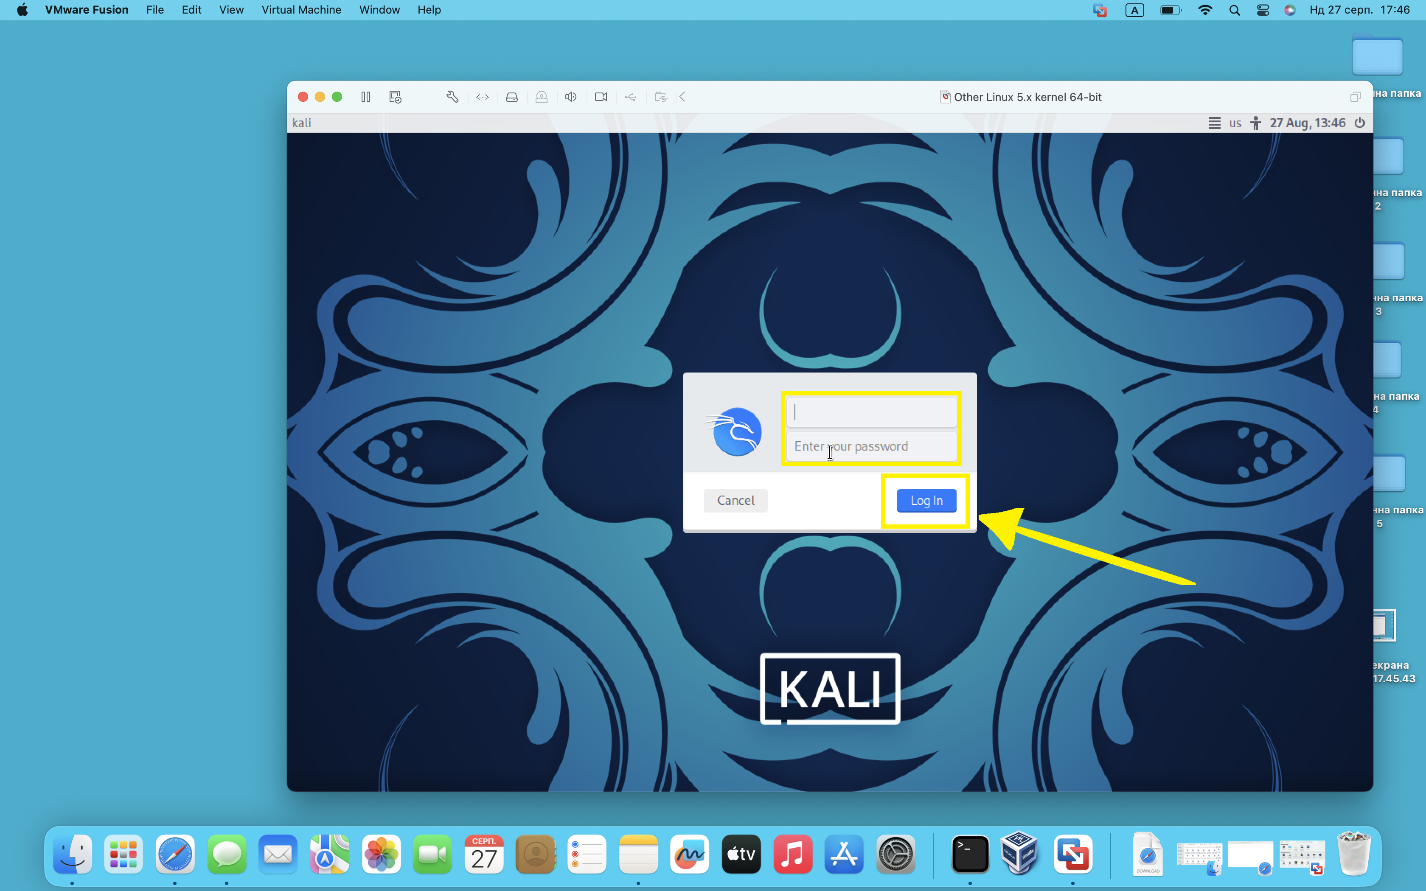
Task: Click the username input field
Action: [871, 411]
